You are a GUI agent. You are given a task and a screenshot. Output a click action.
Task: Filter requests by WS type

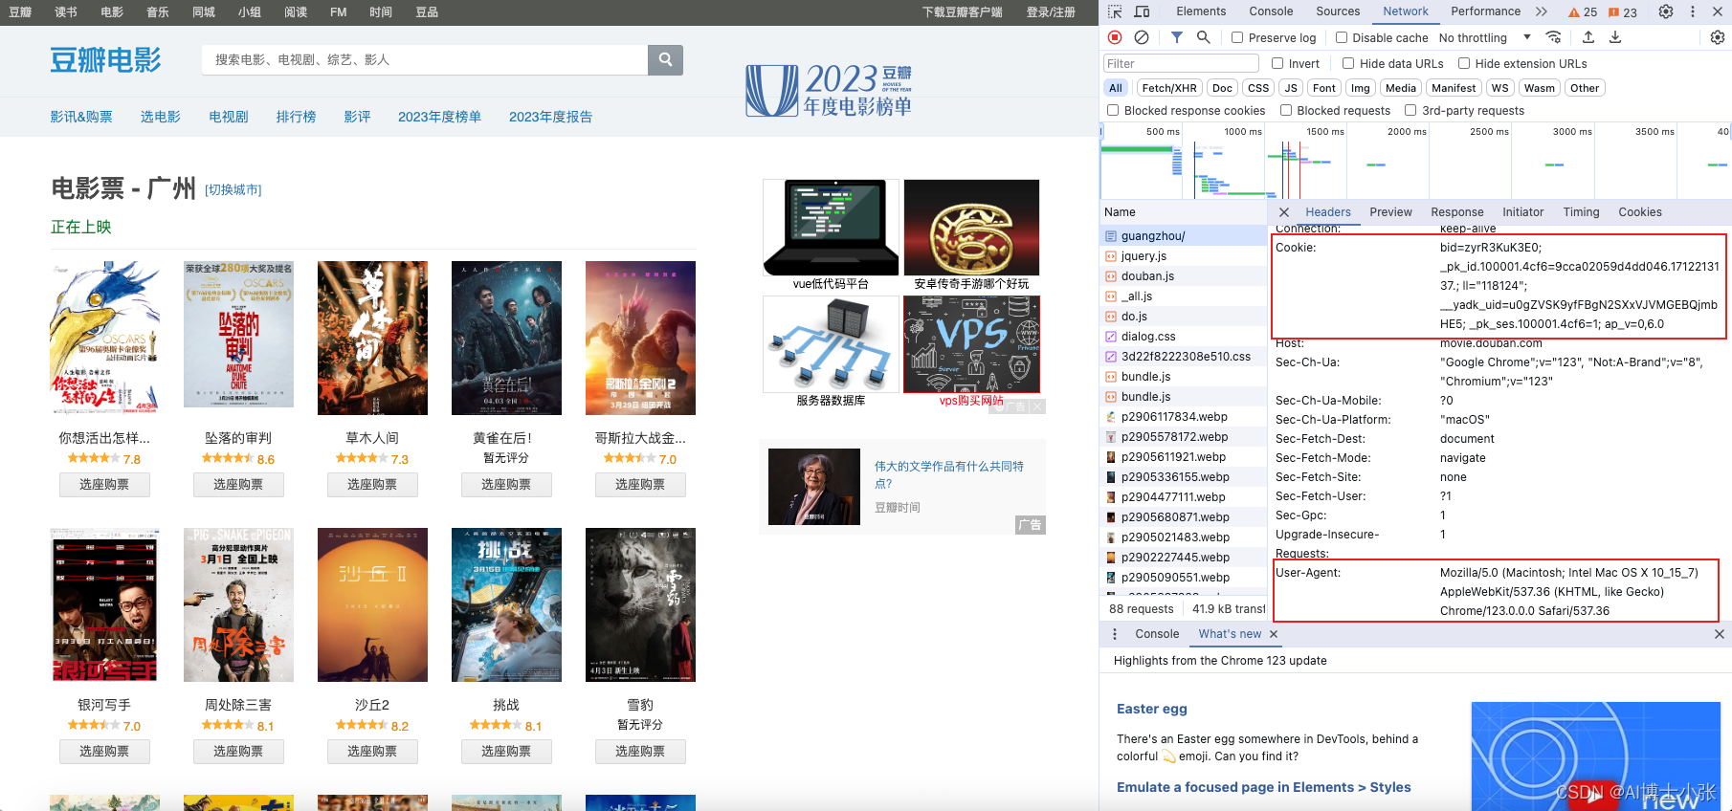(1499, 88)
